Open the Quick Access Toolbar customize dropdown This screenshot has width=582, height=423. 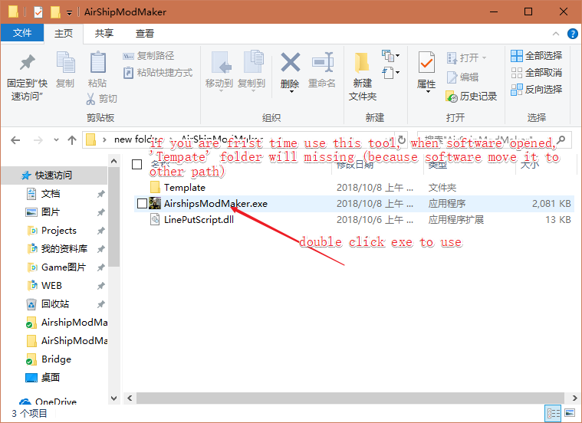tap(70, 12)
